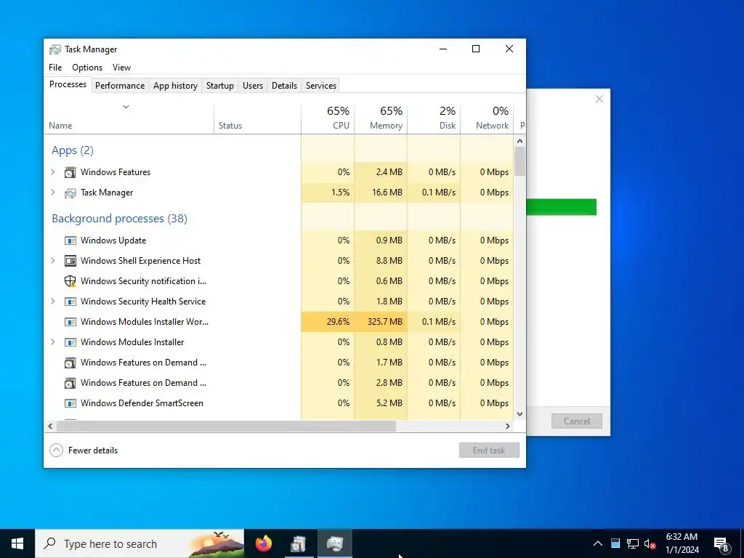This screenshot has width=744, height=558.
Task: Click the Task Manager process row icon
Action: click(70, 193)
